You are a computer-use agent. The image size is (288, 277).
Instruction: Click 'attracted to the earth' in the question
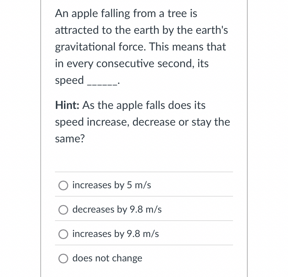click(107, 30)
